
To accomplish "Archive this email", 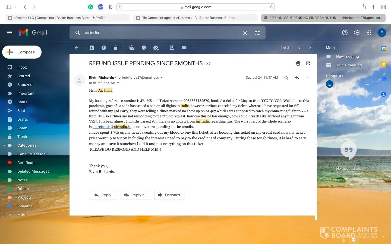I will point(92,48).
